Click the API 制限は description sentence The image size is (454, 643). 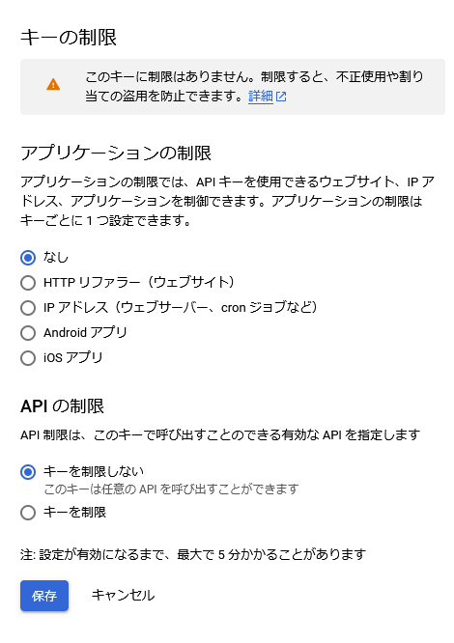pos(220,434)
